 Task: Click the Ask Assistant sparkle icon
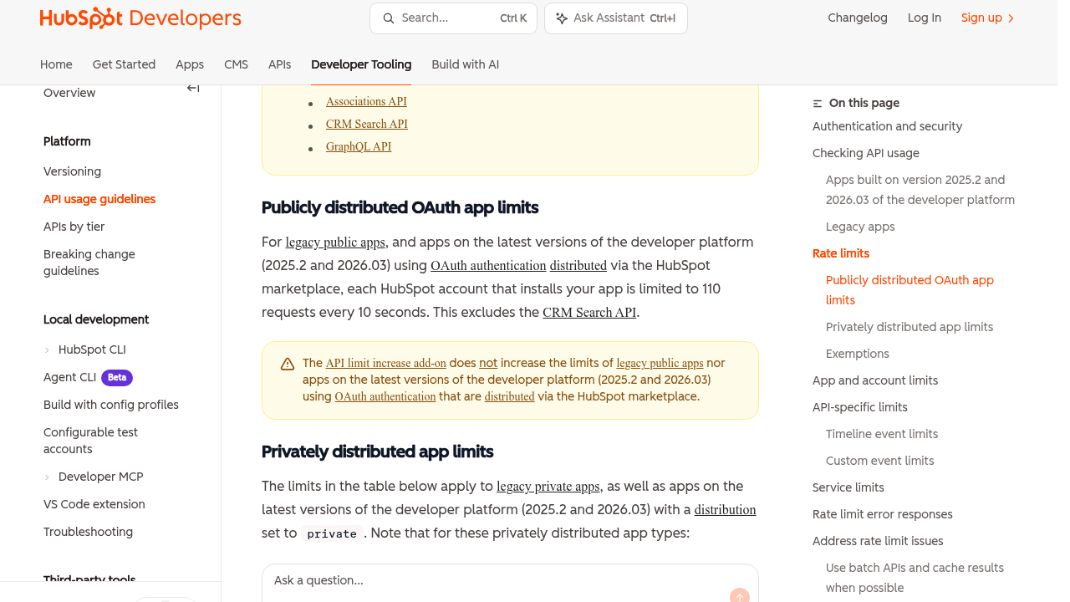[x=562, y=18]
